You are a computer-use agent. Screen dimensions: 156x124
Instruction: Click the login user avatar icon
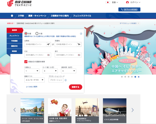(x=127, y=2)
